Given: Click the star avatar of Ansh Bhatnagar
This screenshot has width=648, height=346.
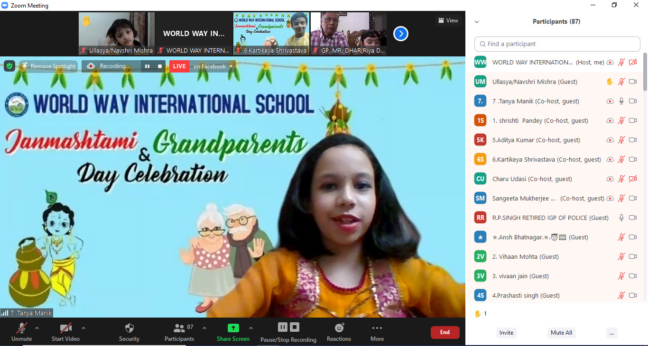Looking at the screenshot, I should 481,237.
